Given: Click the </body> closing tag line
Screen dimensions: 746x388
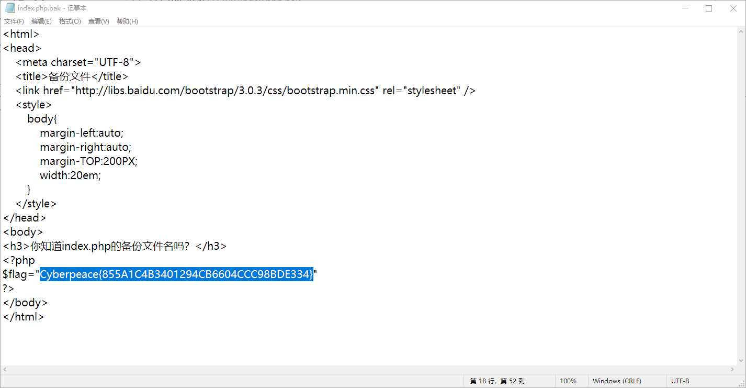Looking at the screenshot, I should click(x=25, y=303).
